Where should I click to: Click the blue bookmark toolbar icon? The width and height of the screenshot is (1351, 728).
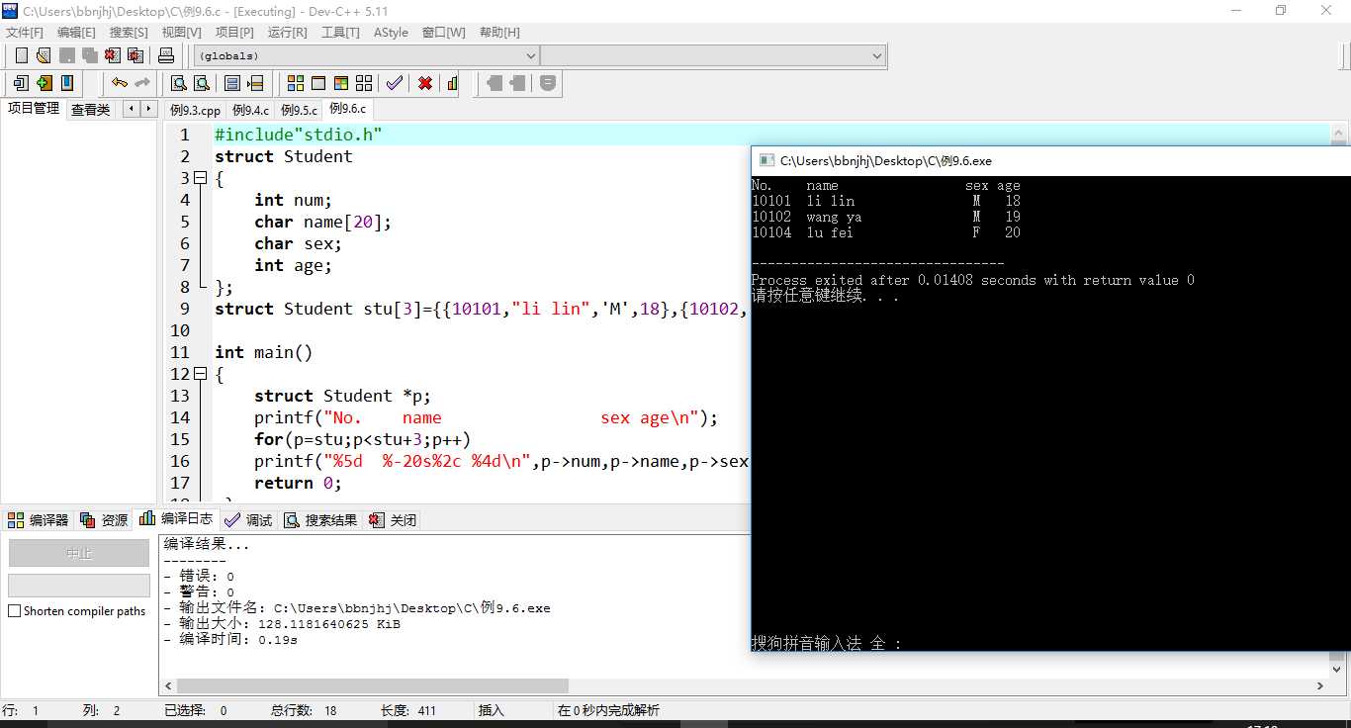67,83
